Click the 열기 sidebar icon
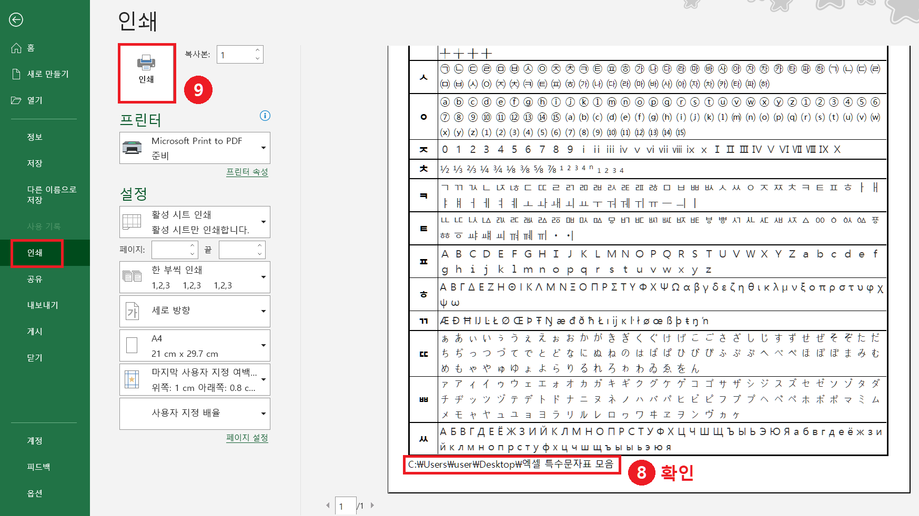 click(35, 100)
